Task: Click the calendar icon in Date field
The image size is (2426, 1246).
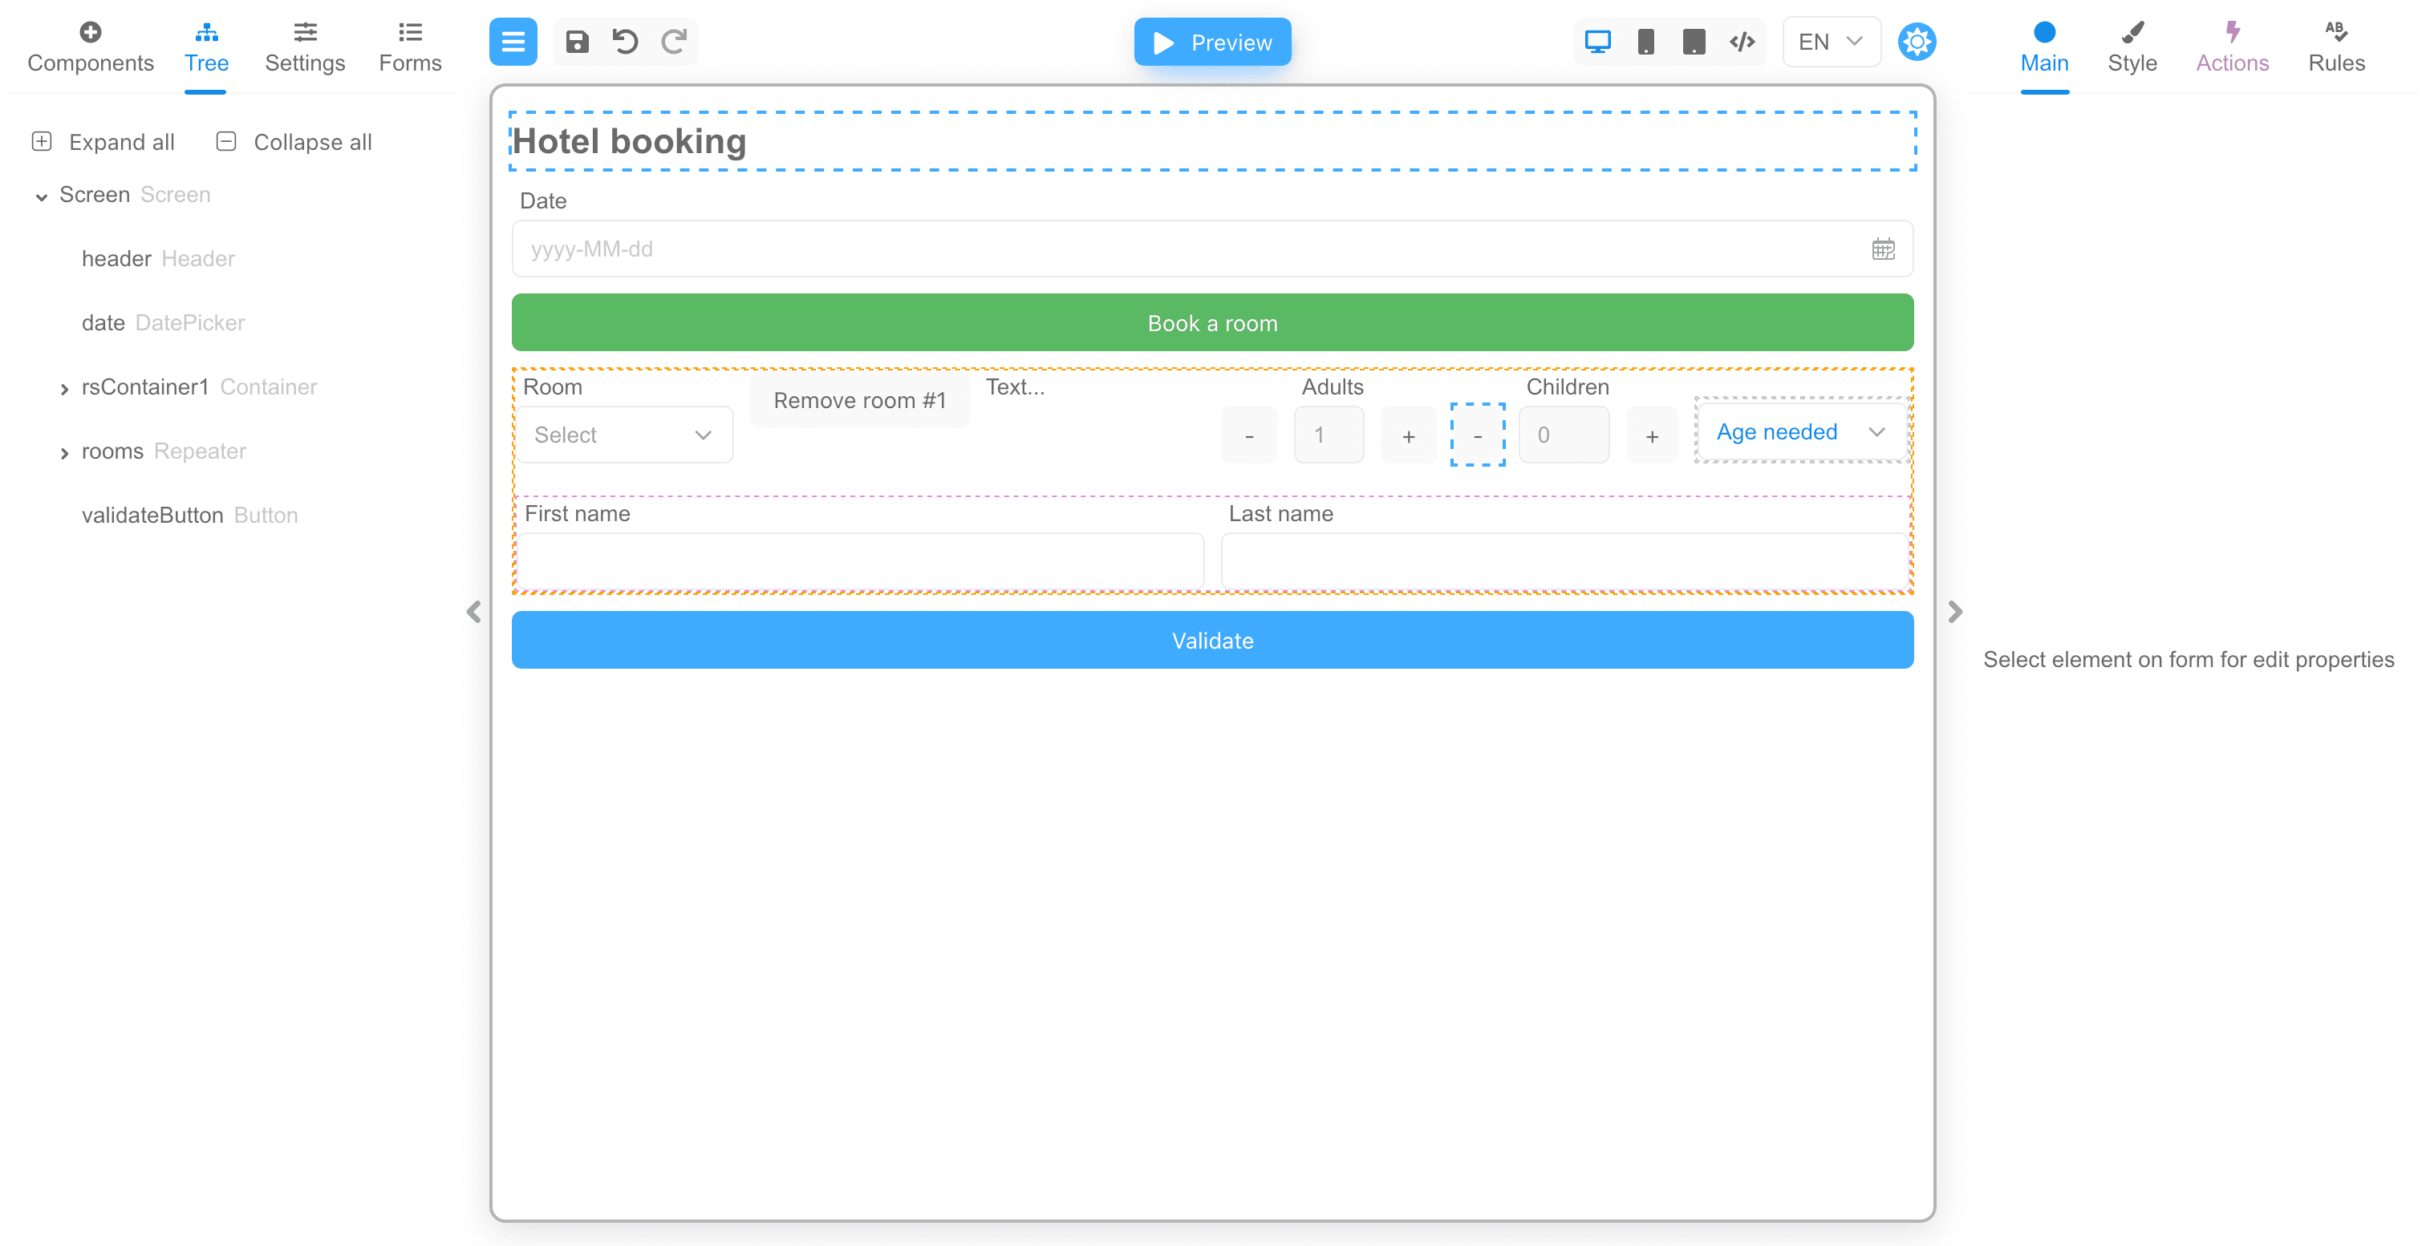Action: [x=1883, y=249]
